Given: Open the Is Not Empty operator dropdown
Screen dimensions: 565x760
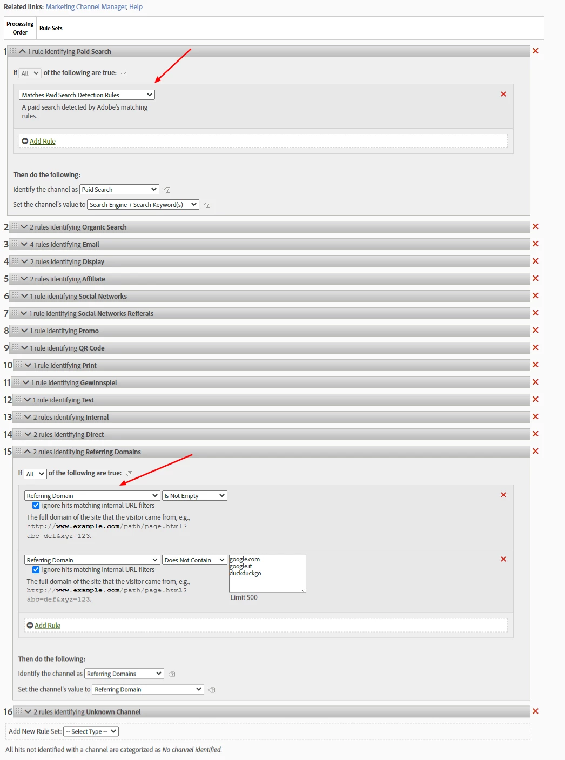Looking at the screenshot, I should 194,495.
